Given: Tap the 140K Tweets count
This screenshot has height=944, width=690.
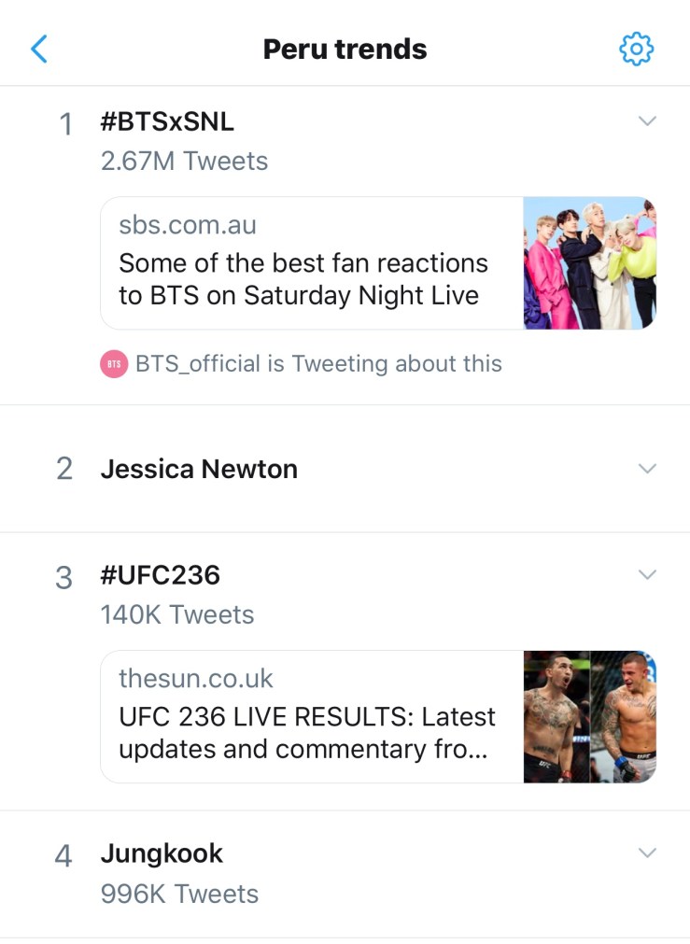Looking at the screenshot, I should (177, 615).
